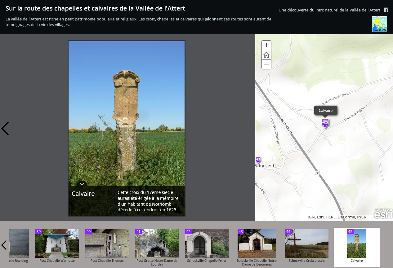393x268 pixels.
Task: Collapse the Calvaire caption with the chevron
Action: [x=82, y=184]
